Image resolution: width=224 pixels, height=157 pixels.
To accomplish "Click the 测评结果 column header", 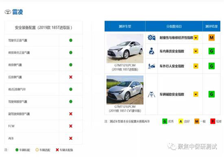I will (x=212, y=26).
